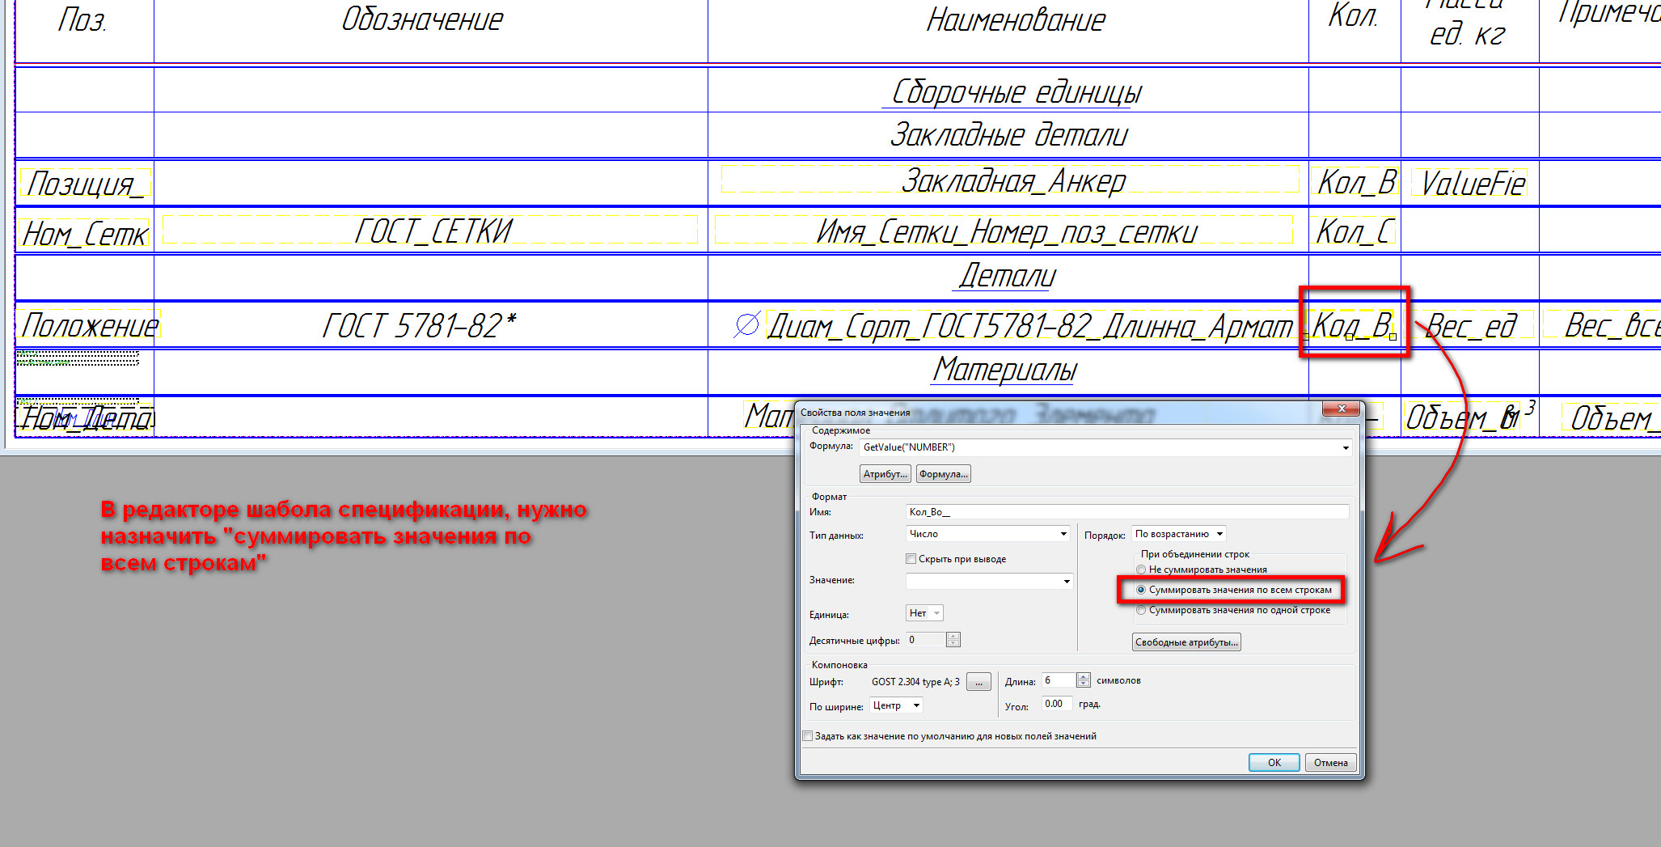This screenshot has width=1661, height=847.
Task: Click the font text "GOST 2.304 type A; 3"
Action: 915,682
